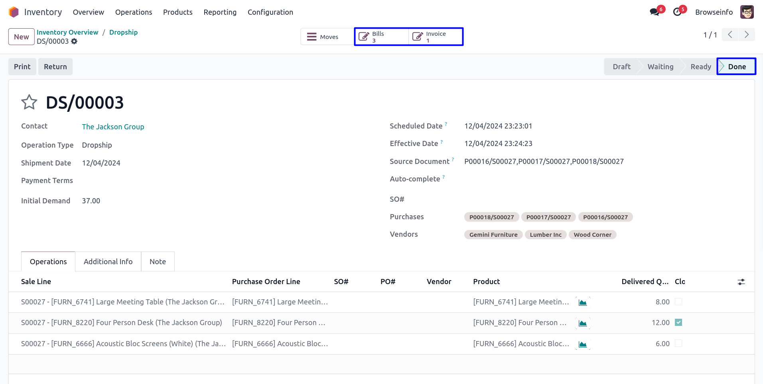
Task: Go to next record with right arrow
Action: (x=746, y=35)
